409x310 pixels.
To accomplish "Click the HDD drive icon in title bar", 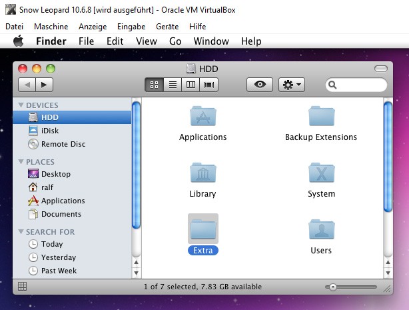I will click(191, 69).
